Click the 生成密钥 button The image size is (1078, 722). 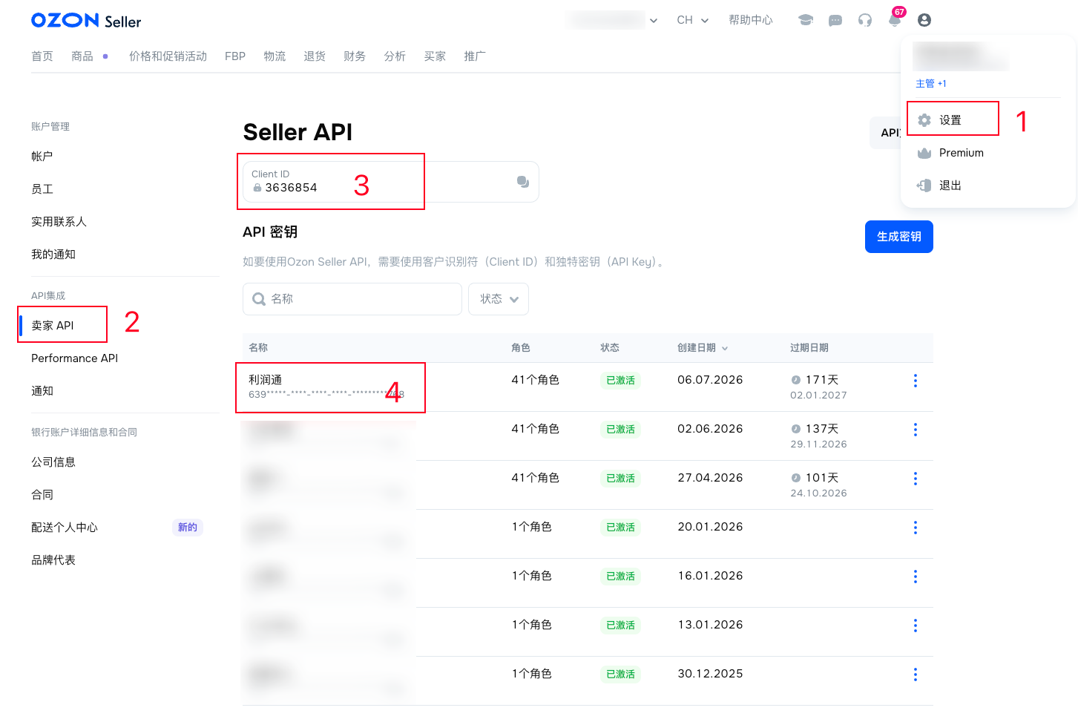point(899,237)
